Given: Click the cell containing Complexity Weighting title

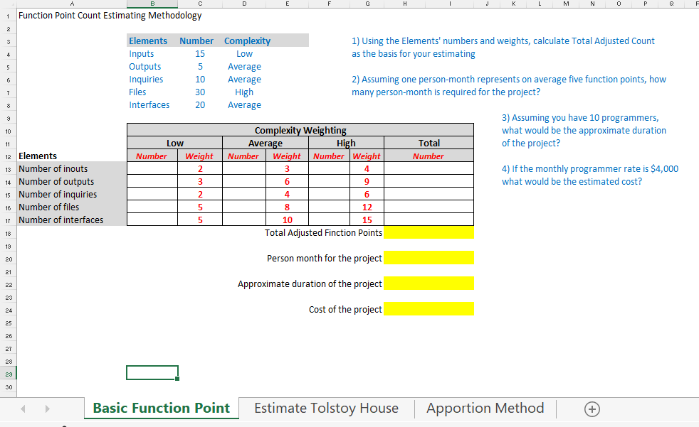Looking at the screenshot, I should pyautogui.click(x=300, y=129).
